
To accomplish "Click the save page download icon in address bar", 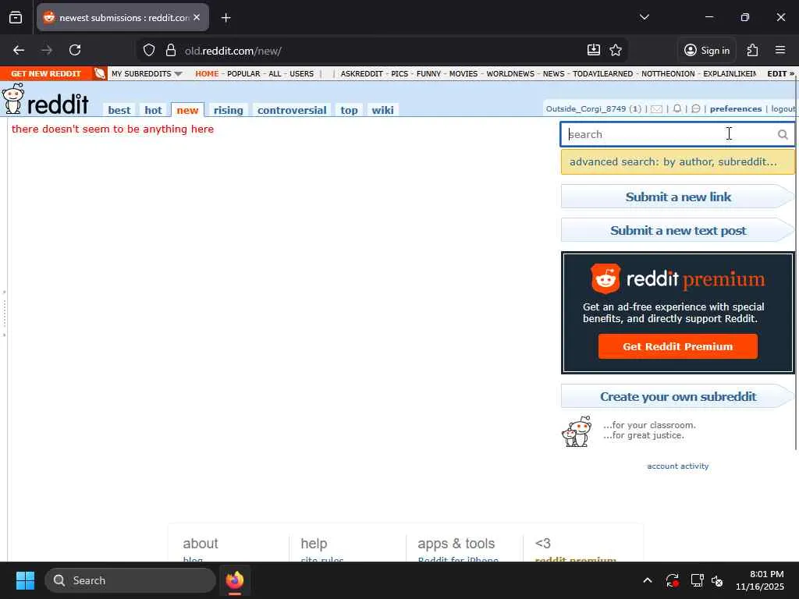I will pyautogui.click(x=594, y=50).
